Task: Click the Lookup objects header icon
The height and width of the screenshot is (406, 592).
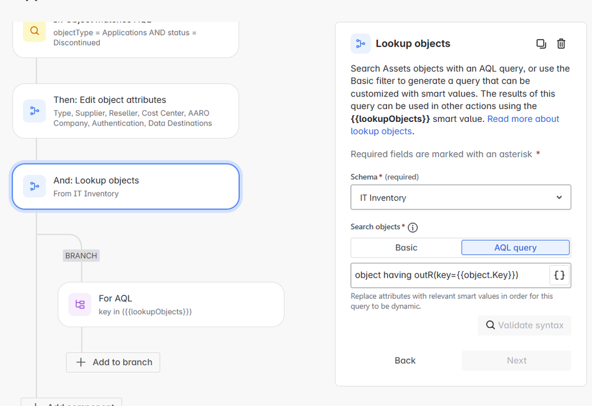Action: (x=360, y=44)
